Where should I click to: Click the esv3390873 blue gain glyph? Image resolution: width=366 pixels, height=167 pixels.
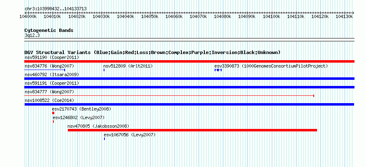[218, 70]
